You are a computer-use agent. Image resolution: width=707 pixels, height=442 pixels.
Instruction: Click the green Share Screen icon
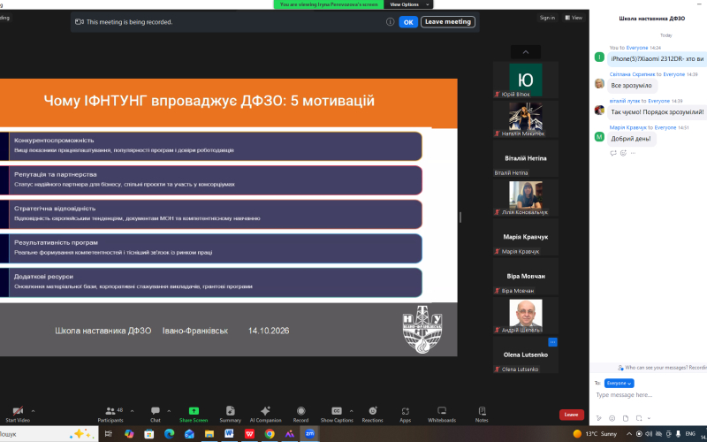(x=194, y=411)
